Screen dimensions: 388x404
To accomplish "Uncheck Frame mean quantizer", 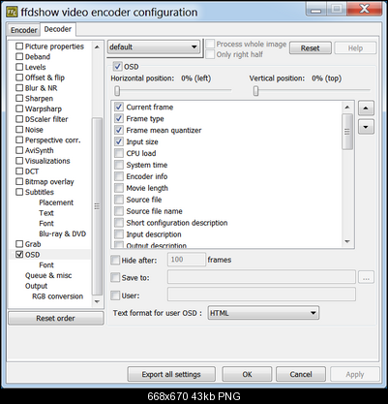I will [x=119, y=130].
